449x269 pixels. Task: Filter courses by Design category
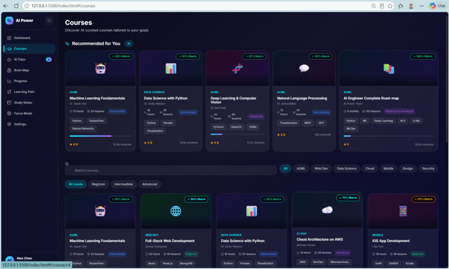[x=407, y=169]
